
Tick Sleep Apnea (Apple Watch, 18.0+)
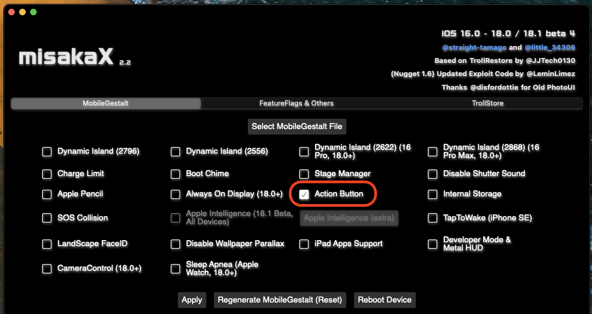175,269
